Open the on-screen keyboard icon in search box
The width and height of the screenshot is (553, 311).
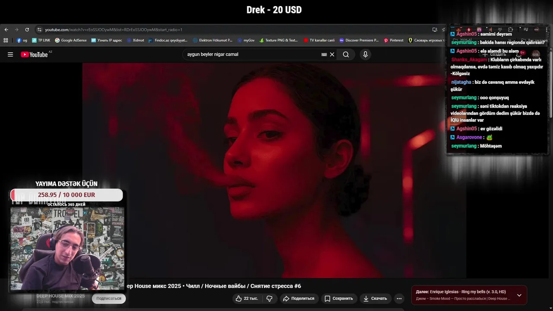324,54
